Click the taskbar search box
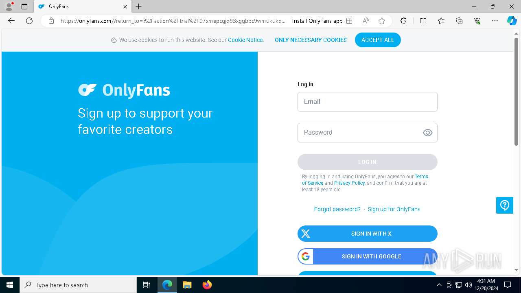521x293 pixels. pos(78,285)
